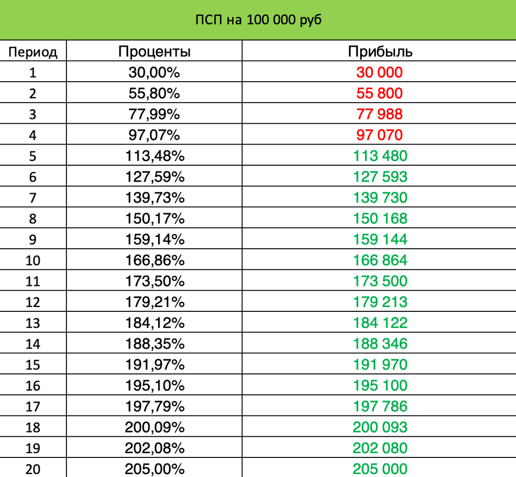Select the percent cell 173,50%
The width and height of the screenshot is (516, 477).
click(x=154, y=281)
